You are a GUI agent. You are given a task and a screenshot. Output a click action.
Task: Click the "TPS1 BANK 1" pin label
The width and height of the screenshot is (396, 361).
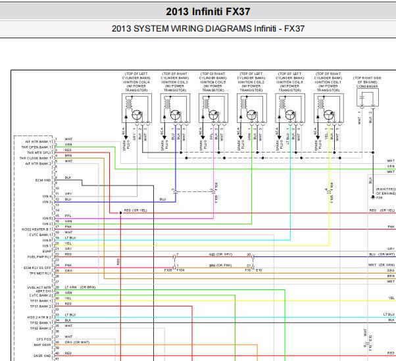(x=41, y=301)
